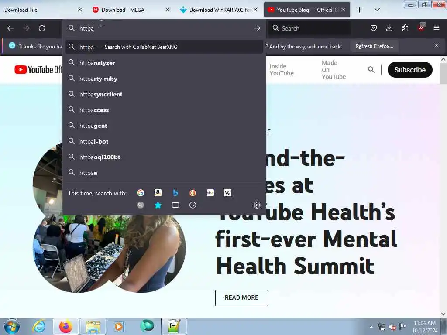Click the go arrow in the address bar

[257, 28]
